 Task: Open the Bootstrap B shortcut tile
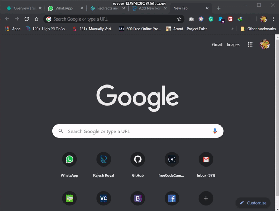point(138,198)
